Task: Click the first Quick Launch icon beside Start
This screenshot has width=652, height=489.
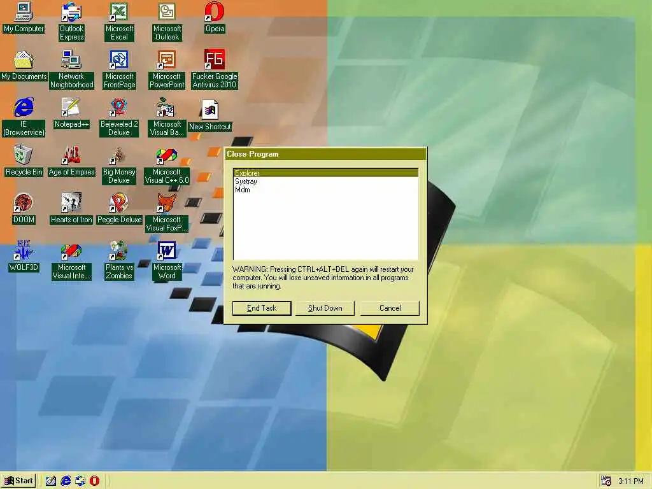Action: pos(51,481)
